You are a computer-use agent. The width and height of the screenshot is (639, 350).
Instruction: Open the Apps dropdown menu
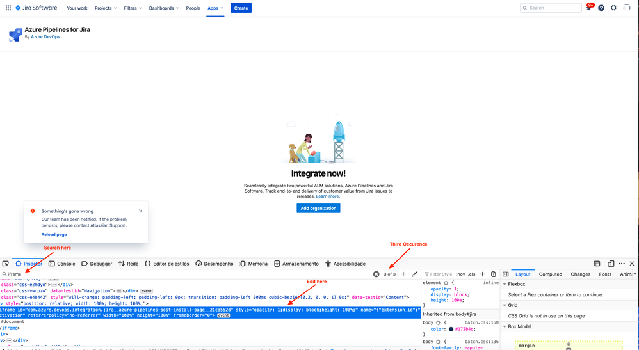tap(215, 8)
